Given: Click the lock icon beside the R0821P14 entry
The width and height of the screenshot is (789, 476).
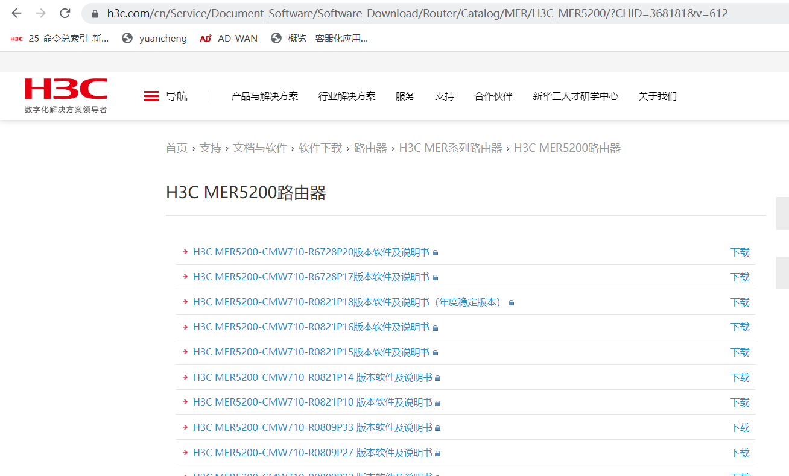Looking at the screenshot, I should point(438,378).
